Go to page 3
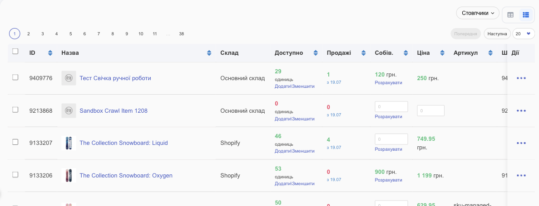 point(43,34)
